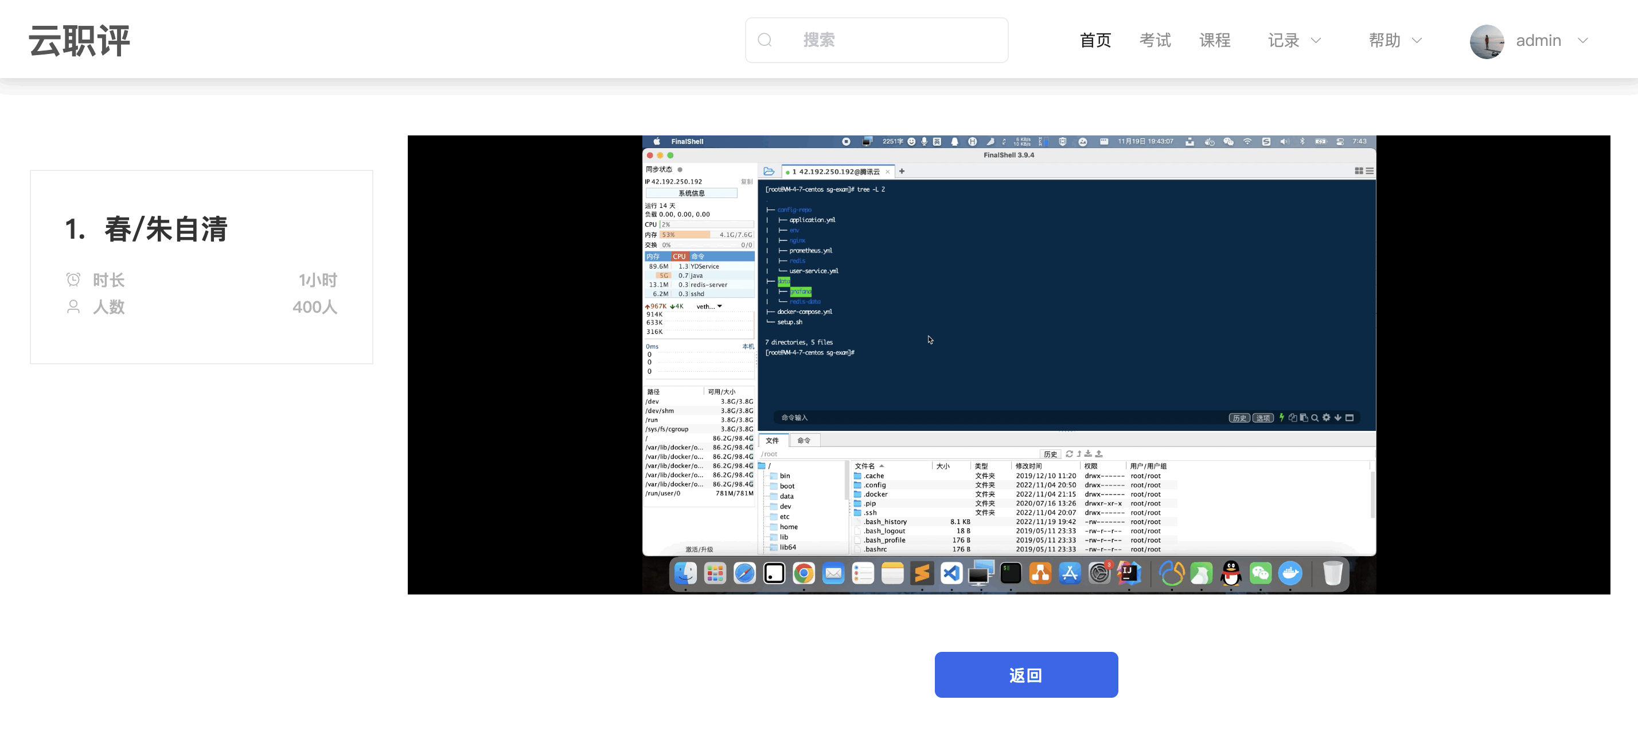Click into the 搜索 search field
This screenshot has height=754, width=1638.
(890, 40)
